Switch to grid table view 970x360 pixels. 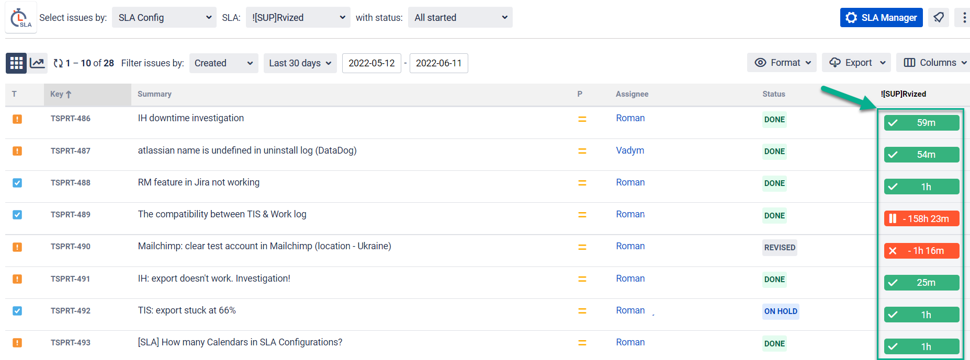(16, 63)
